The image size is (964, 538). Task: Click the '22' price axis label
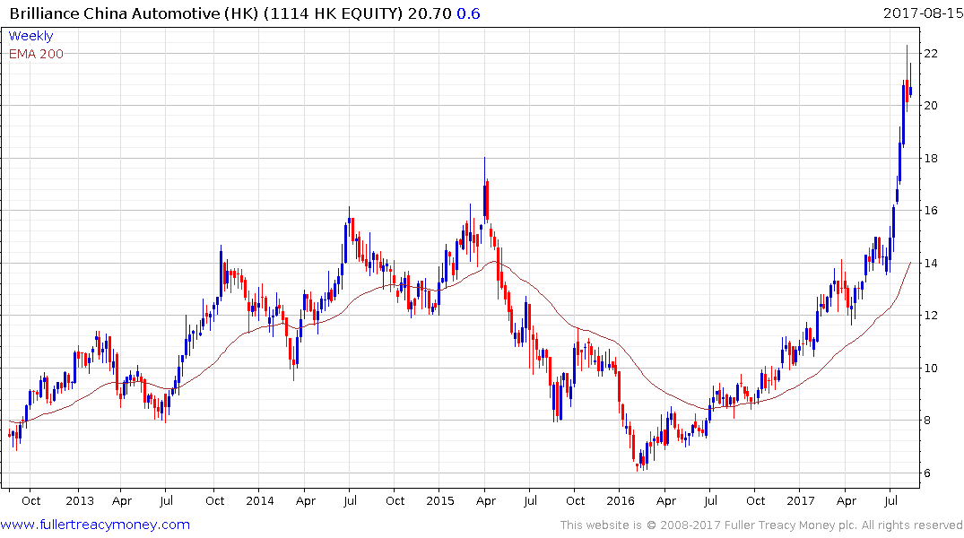(931, 54)
